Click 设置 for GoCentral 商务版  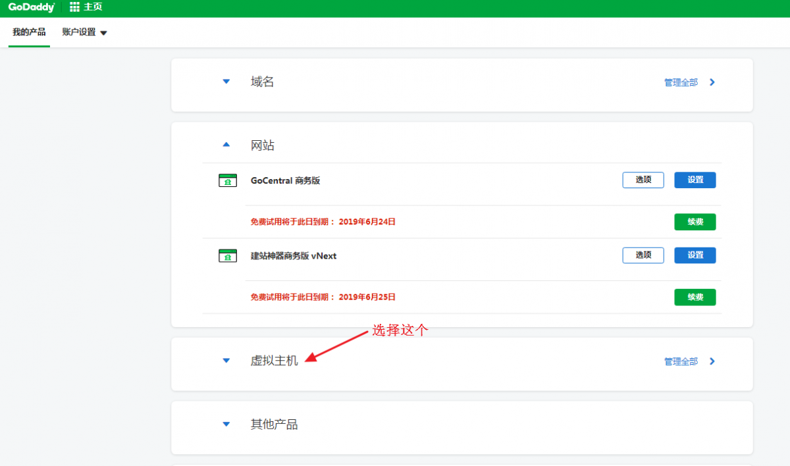695,179
